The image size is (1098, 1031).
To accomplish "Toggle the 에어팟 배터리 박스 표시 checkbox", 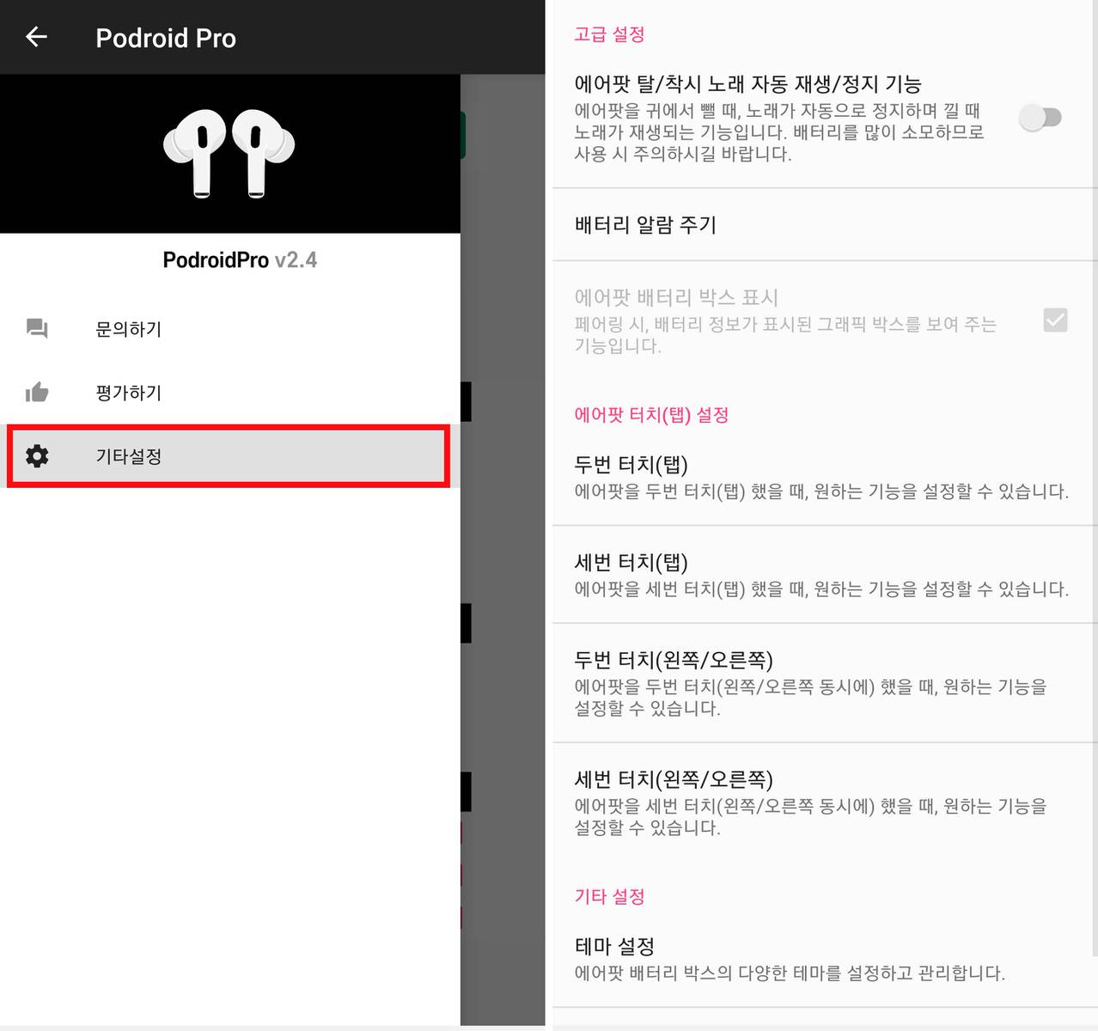I will 1055,320.
